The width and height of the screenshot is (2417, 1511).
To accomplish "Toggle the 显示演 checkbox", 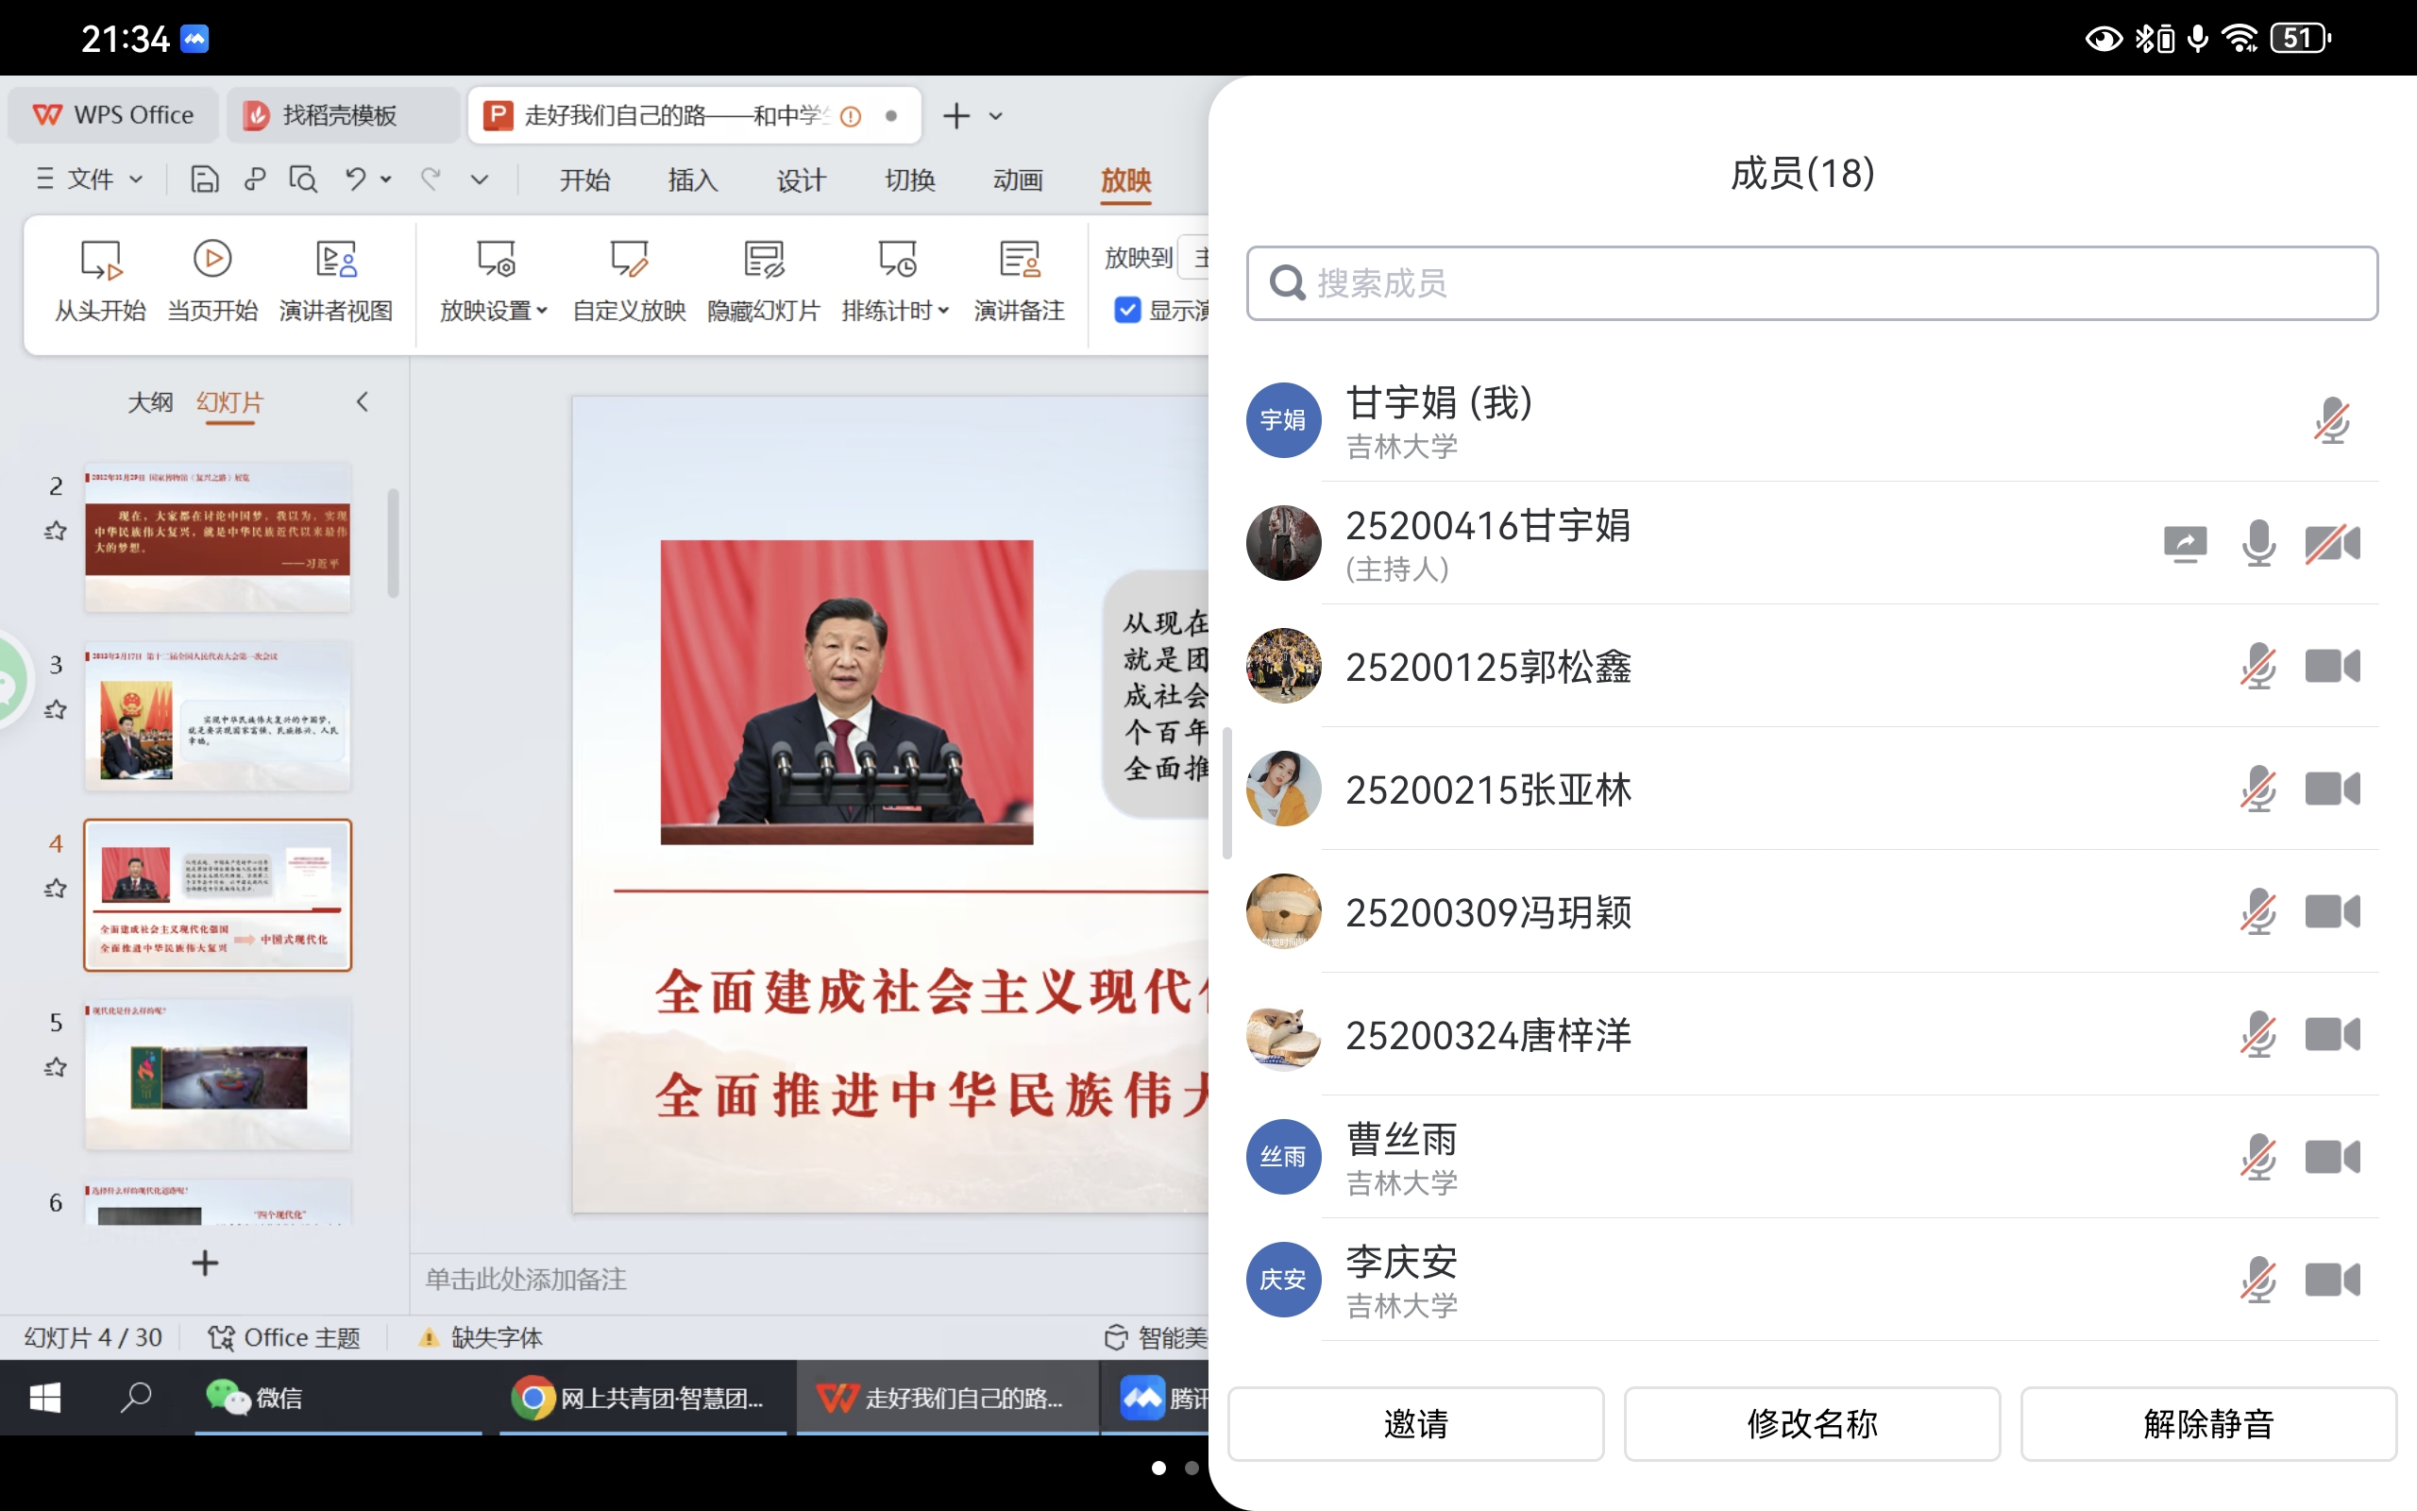I will pos(1127,311).
